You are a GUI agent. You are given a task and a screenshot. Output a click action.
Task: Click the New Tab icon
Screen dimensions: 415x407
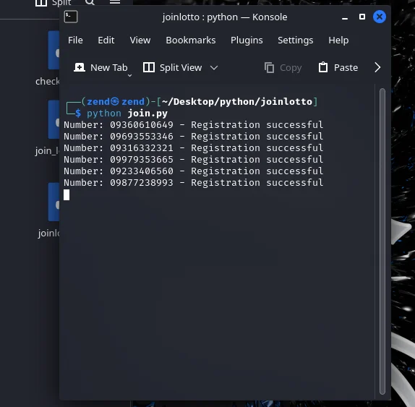pyautogui.click(x=80, y=67)
